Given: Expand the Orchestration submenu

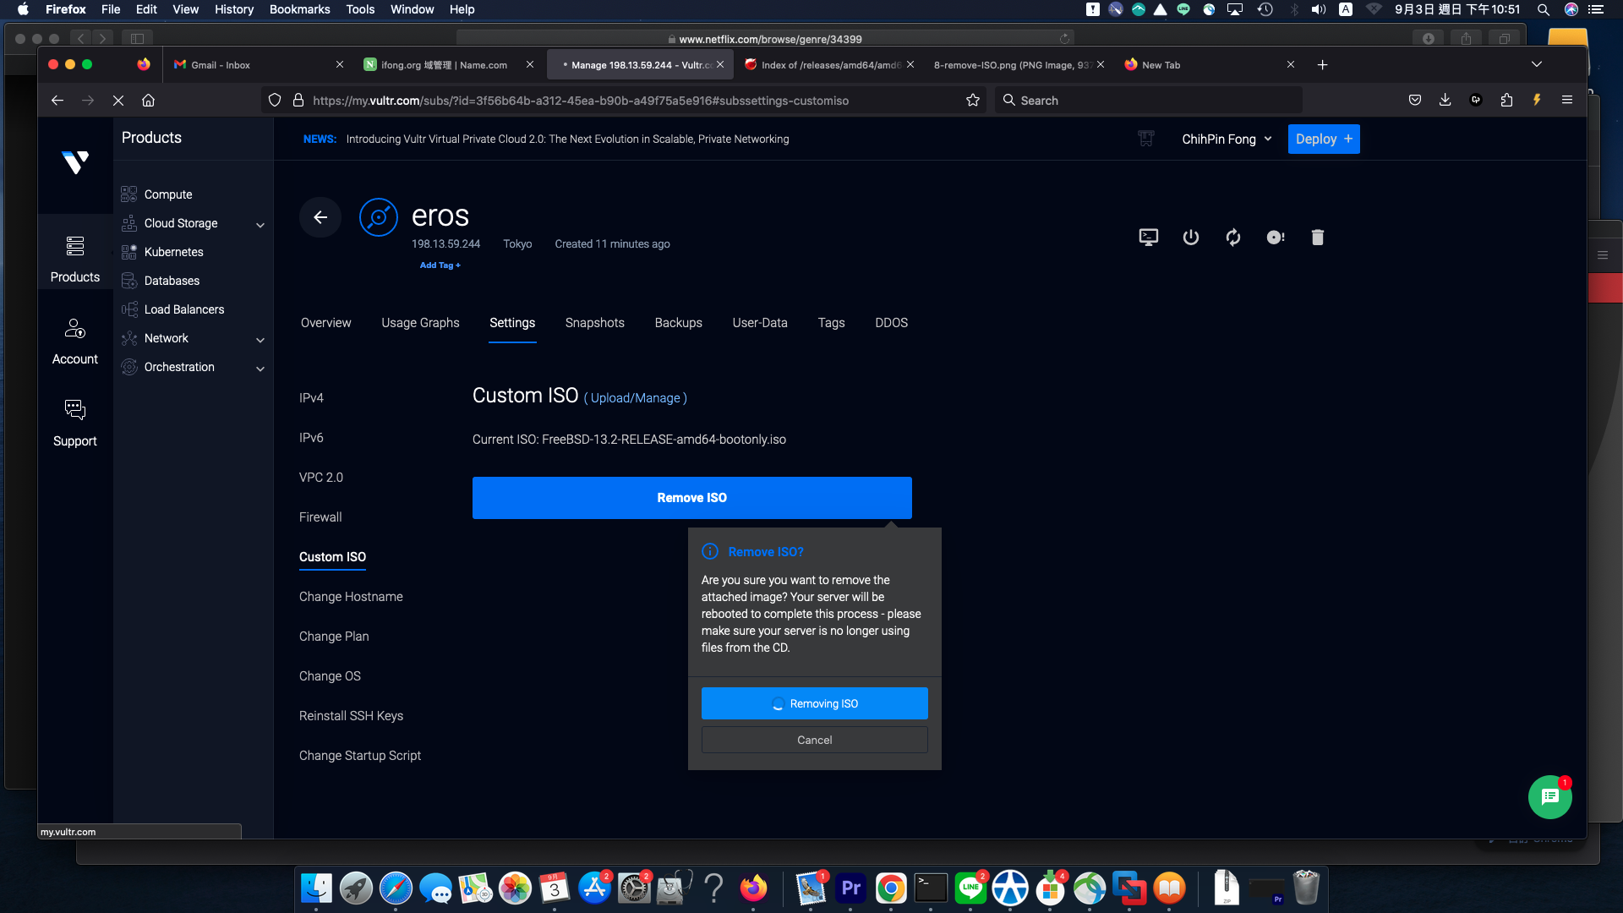Looking at the screenshot, I should pyautogui.click(x=260, y=368).
